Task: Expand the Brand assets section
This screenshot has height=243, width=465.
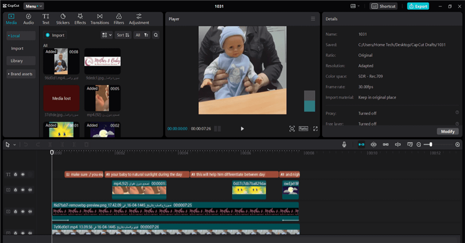Action: 20,74
